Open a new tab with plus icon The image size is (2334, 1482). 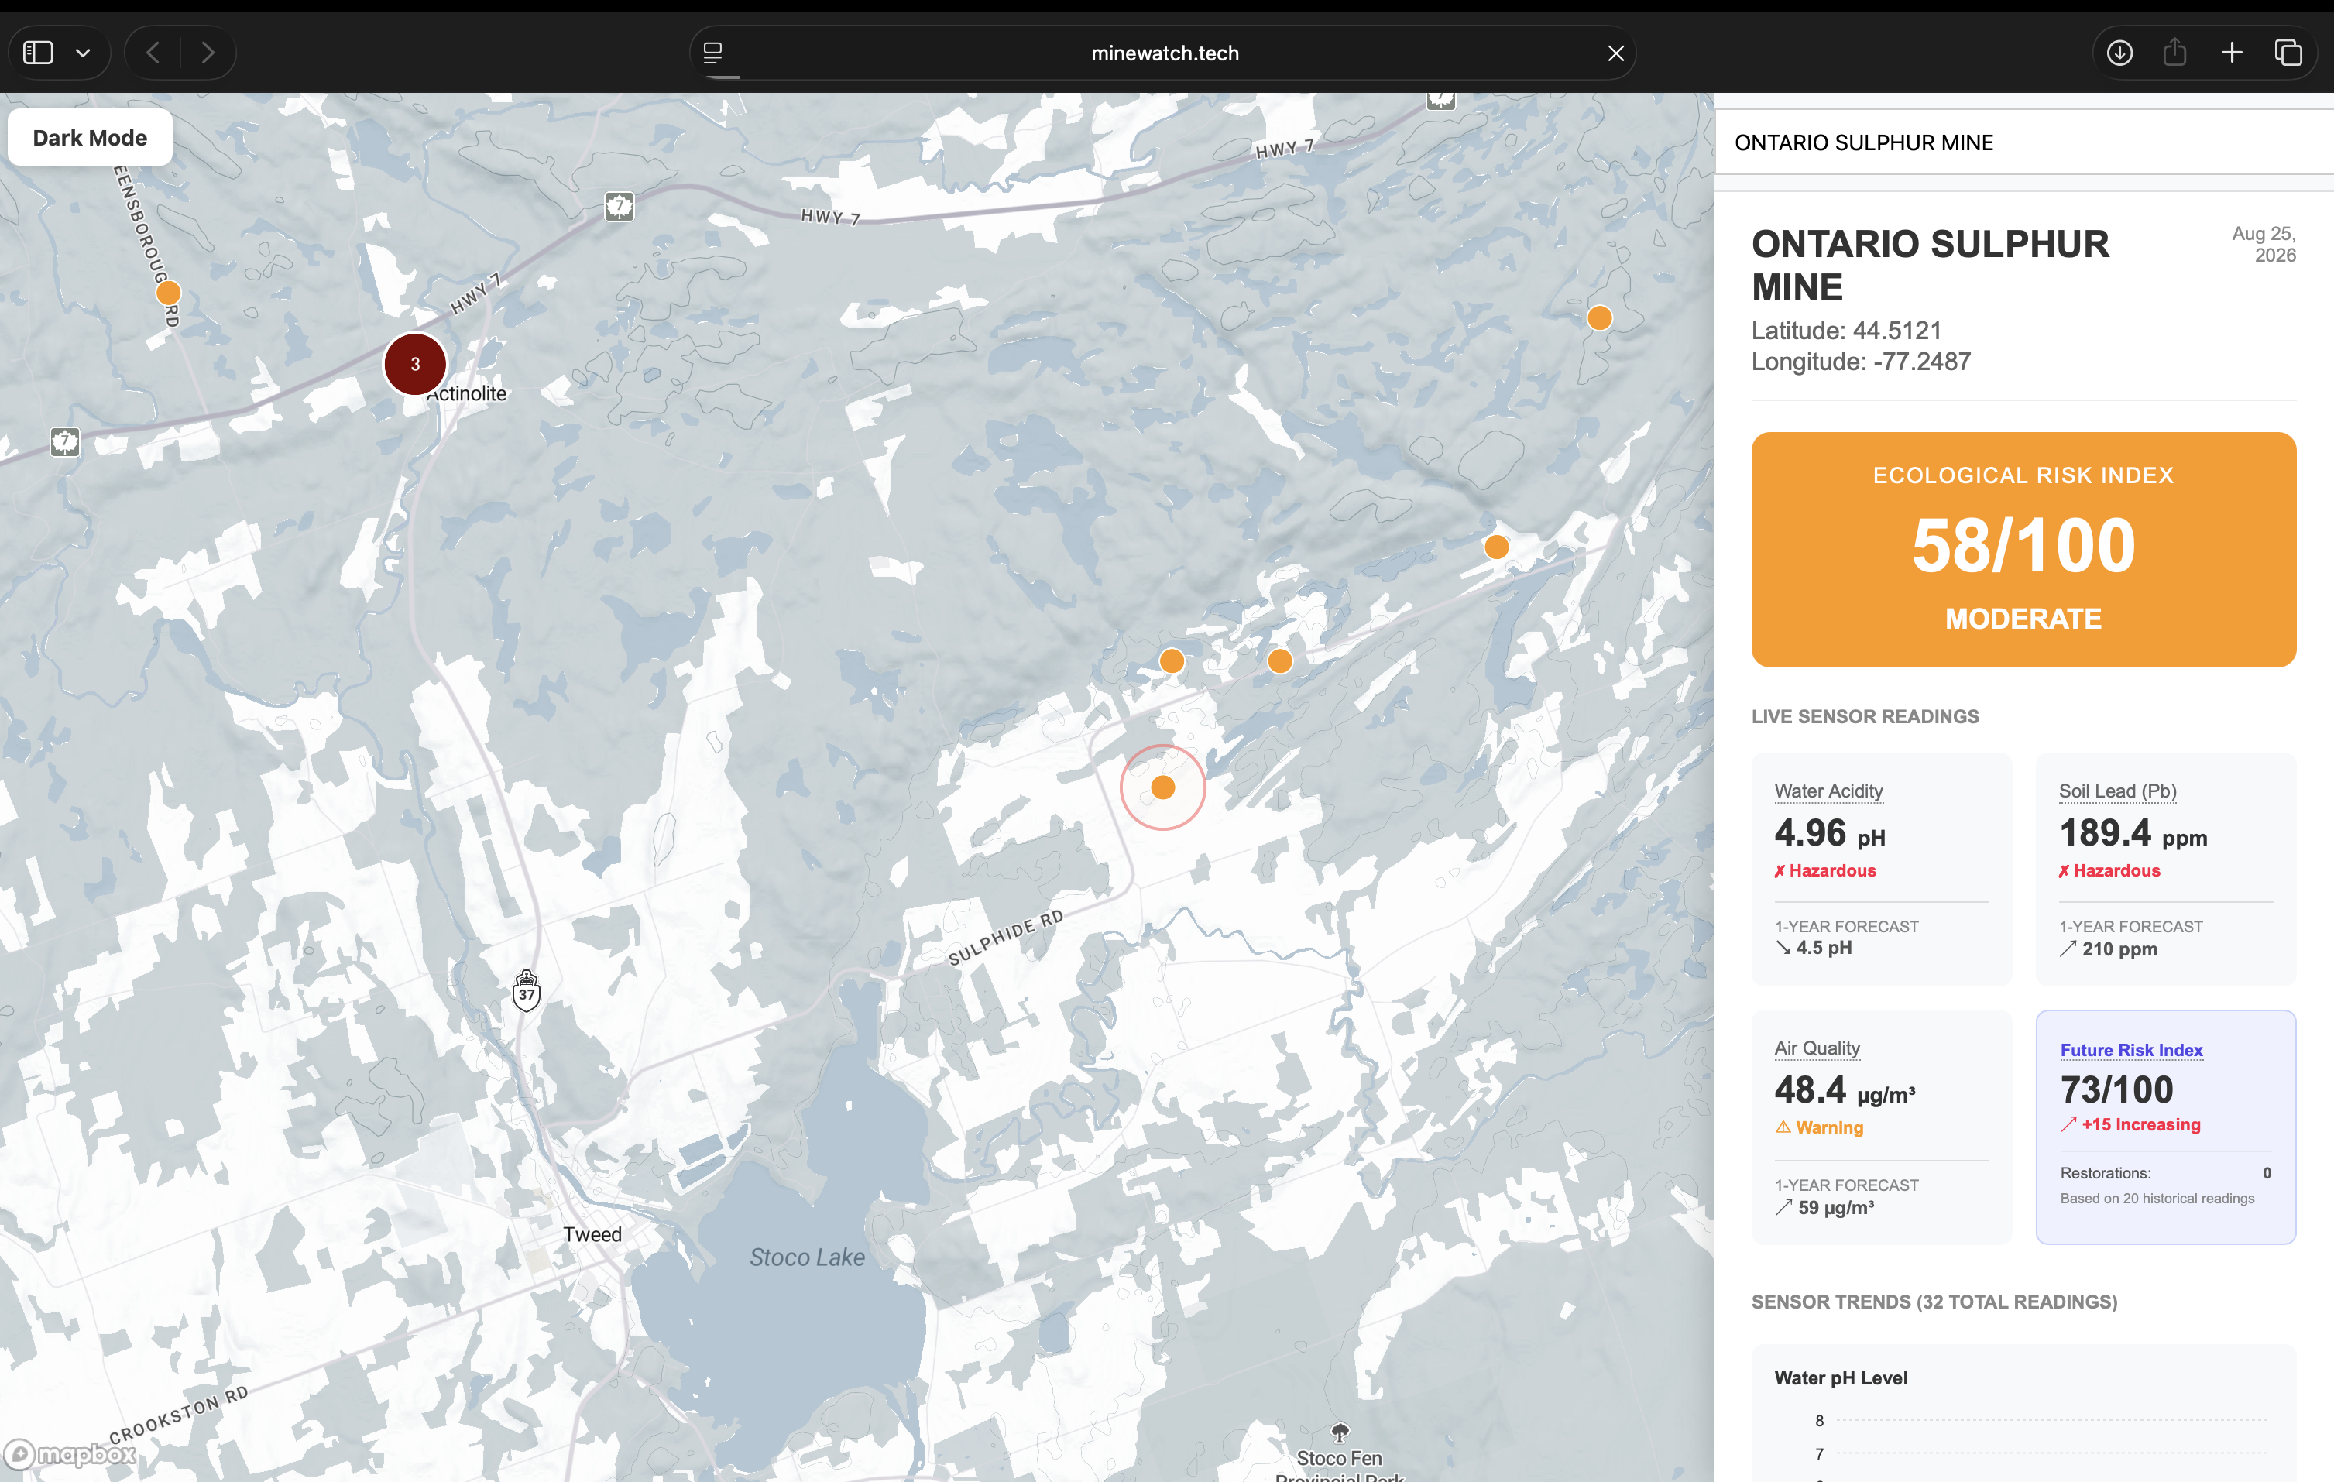click(2231, 53)
